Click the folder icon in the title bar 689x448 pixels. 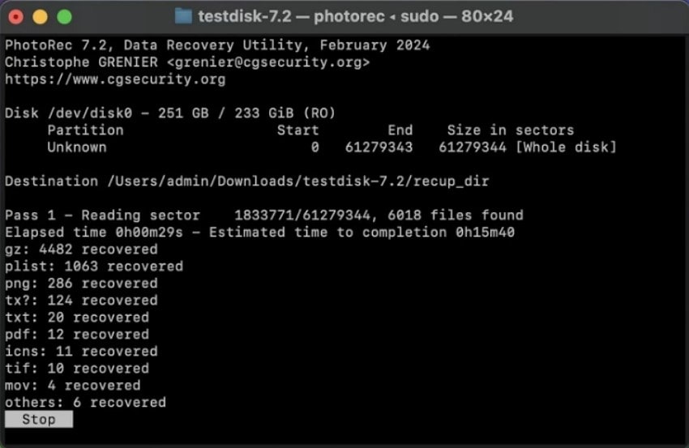183,16
